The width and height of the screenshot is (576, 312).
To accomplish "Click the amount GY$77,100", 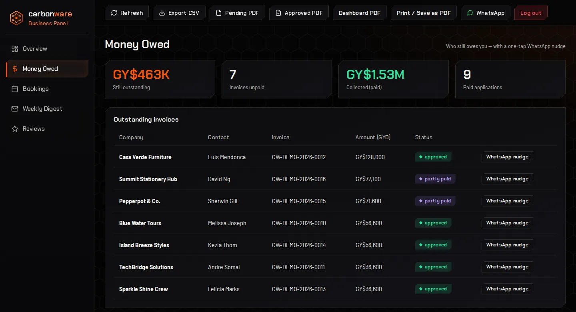I will point(368,179).
